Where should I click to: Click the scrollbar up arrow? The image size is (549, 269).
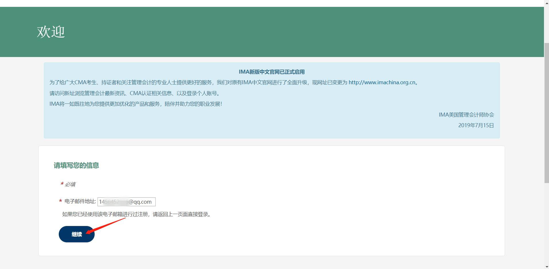pos(546,3)
